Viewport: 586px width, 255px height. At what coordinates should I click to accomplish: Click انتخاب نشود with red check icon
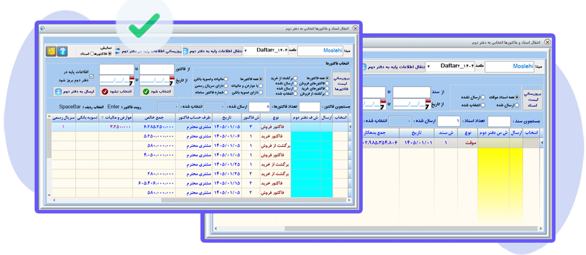click(116, 91)
